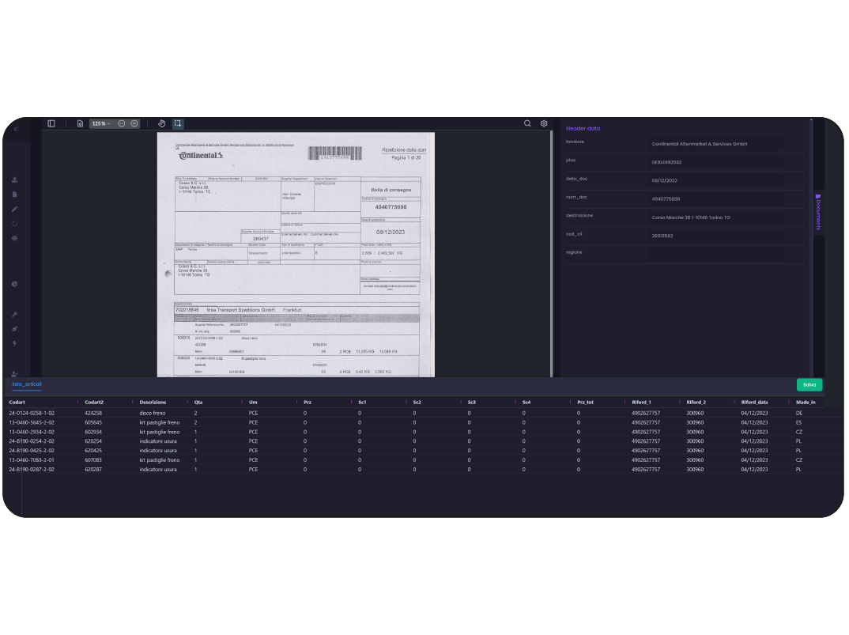
Task: Click the 'disco freno' description cell
Action: (x=152, y=414)
